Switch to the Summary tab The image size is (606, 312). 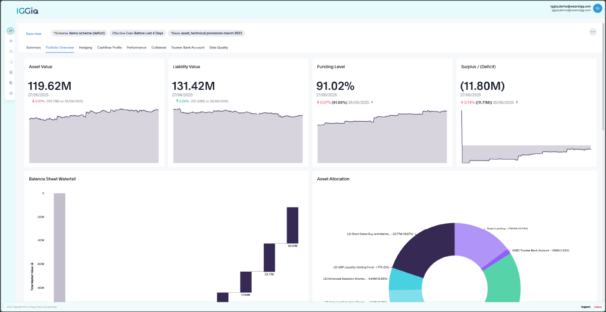point(34,47)
